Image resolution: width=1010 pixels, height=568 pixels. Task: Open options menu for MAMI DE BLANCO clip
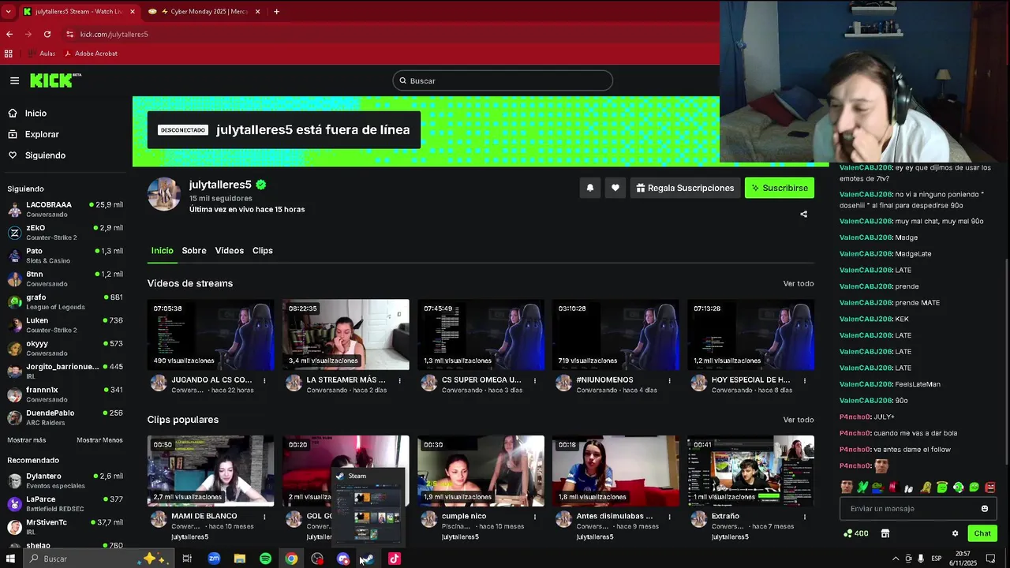click(264, 517)
